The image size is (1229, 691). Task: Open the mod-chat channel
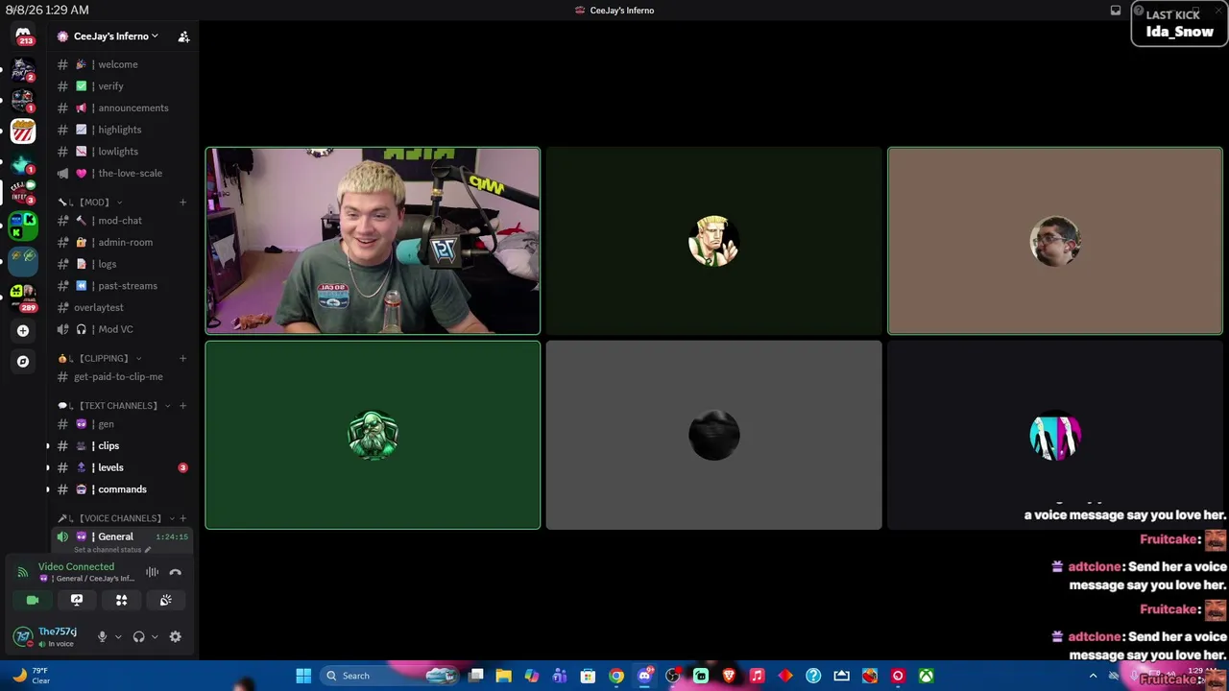[x=122, y=221]
